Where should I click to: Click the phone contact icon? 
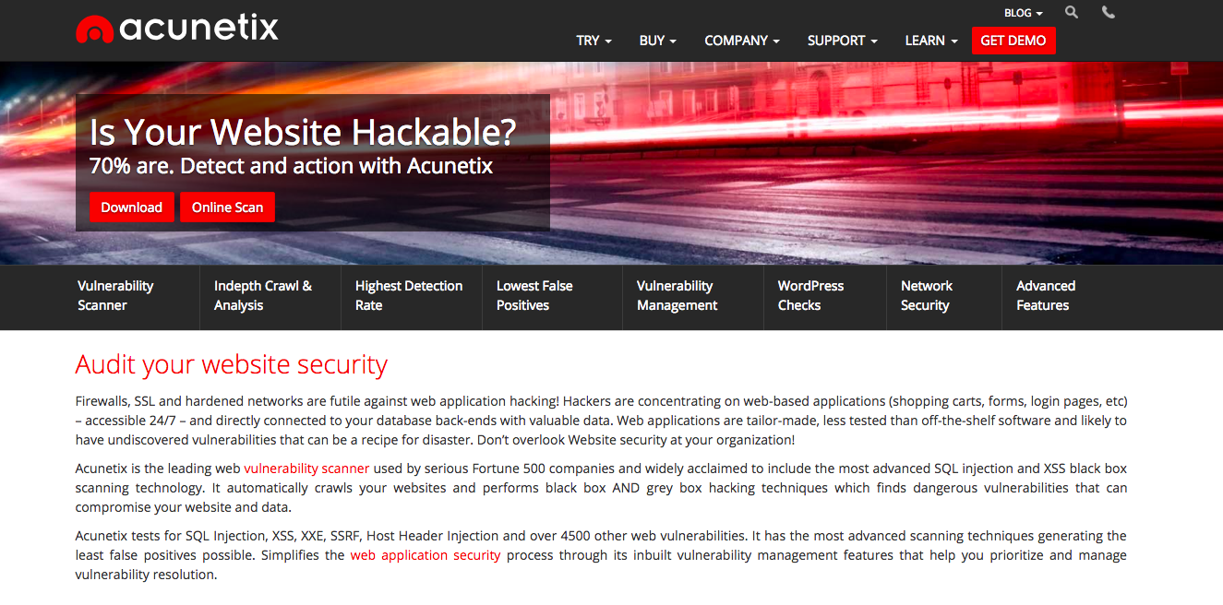[1109, 13]
